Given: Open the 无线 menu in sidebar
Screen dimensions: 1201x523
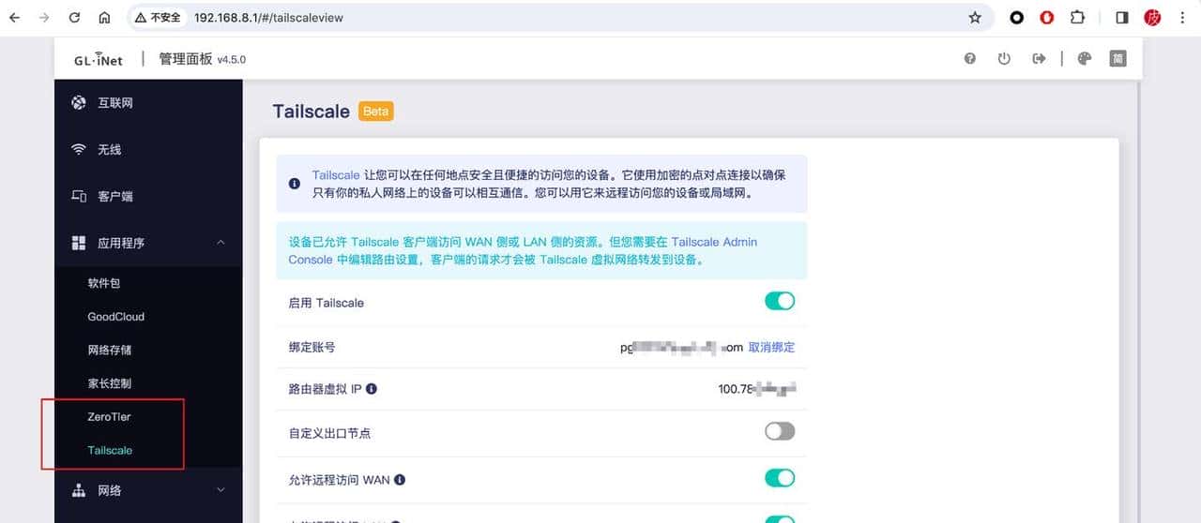Looking at the screenshot, I should (109, 150).
